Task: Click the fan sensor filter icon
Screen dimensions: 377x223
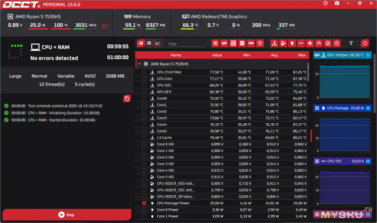Action: pyautogui.click(x=310, y=43)
